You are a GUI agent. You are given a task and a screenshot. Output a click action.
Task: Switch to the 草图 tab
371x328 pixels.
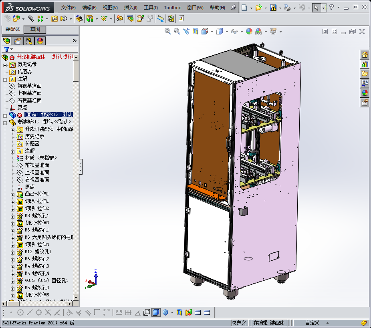tap(35, 29)
